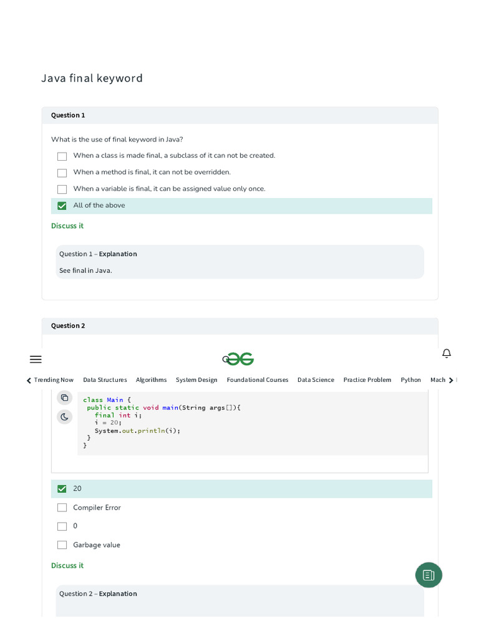Open the notifications bell
The image size is (479, 638).
447,353
